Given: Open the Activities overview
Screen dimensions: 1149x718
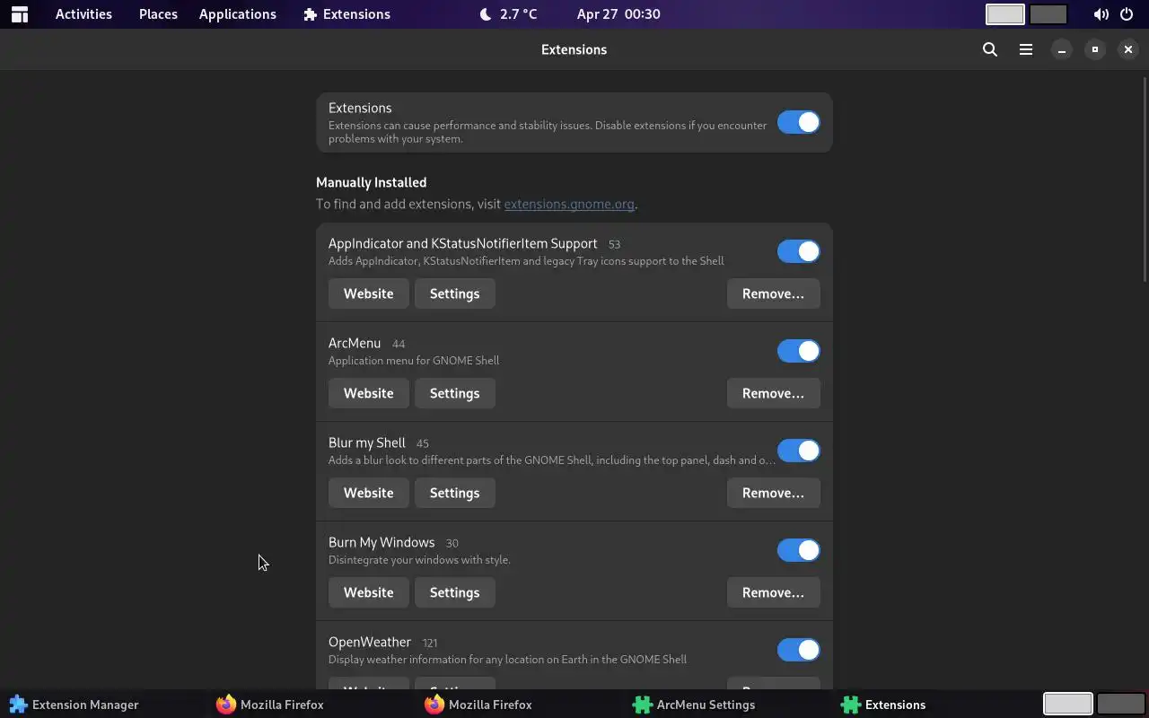Looking at the screenshot, I should [83, 14].
